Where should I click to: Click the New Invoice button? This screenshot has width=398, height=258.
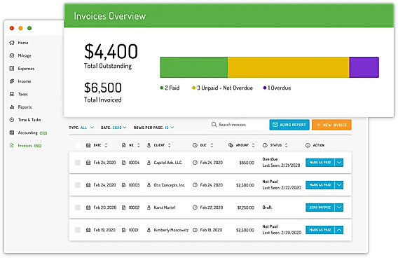pos(331,125)
